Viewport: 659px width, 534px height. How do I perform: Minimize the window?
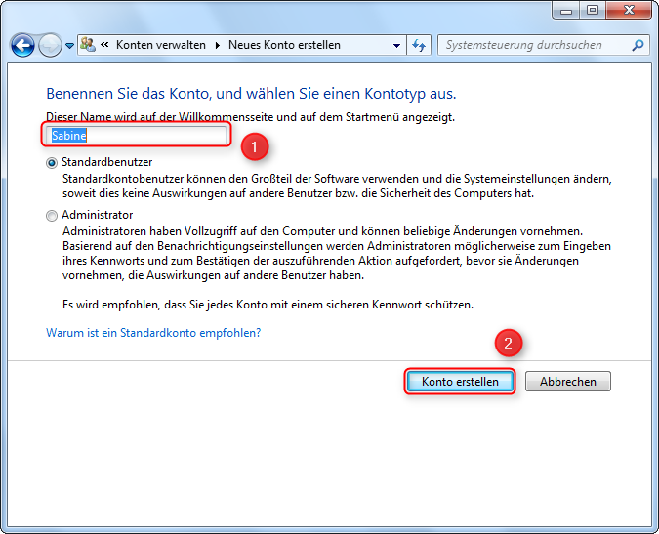(x=566, y=10)
